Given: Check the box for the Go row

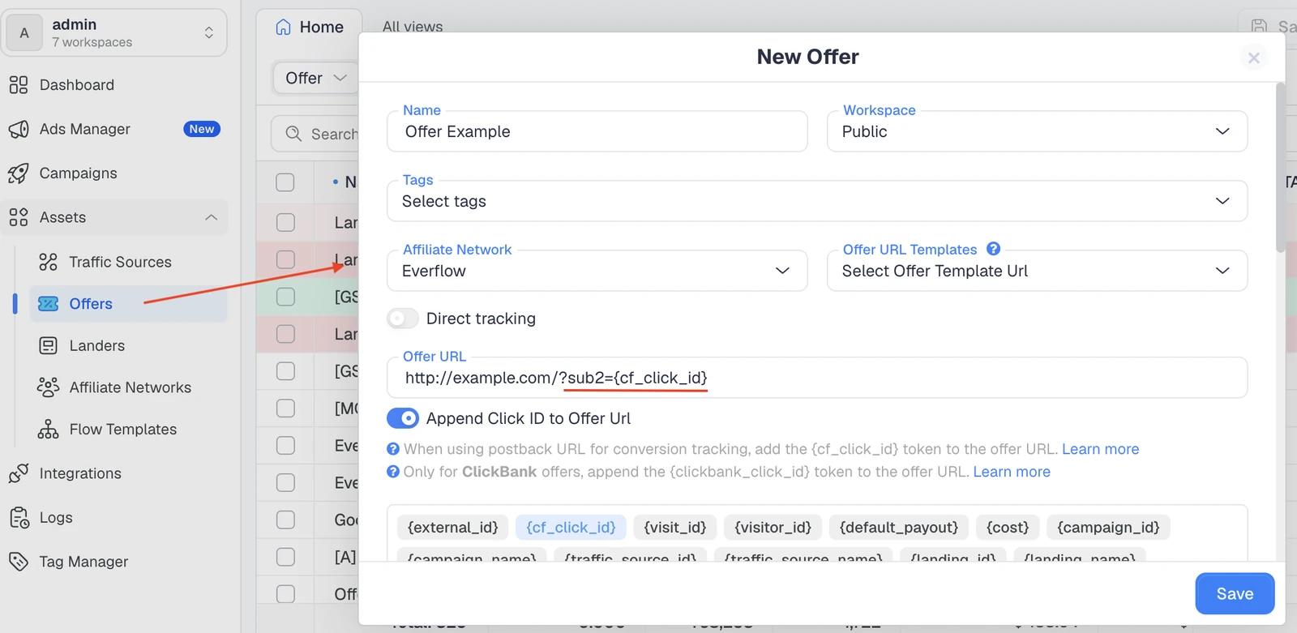Looking at the screenshot, I should (x=285, y=520).
